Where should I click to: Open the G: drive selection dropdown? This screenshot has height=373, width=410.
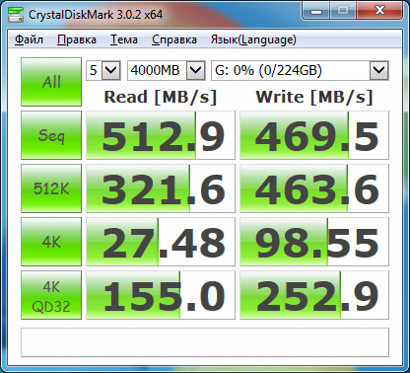pos(300,70)
